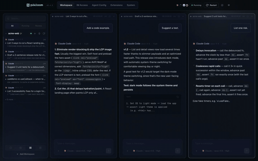Open session 'Suggest 3 unit tests for a debounce'
The height and width of the screenshot is (161, 258).
click(25, 67)
